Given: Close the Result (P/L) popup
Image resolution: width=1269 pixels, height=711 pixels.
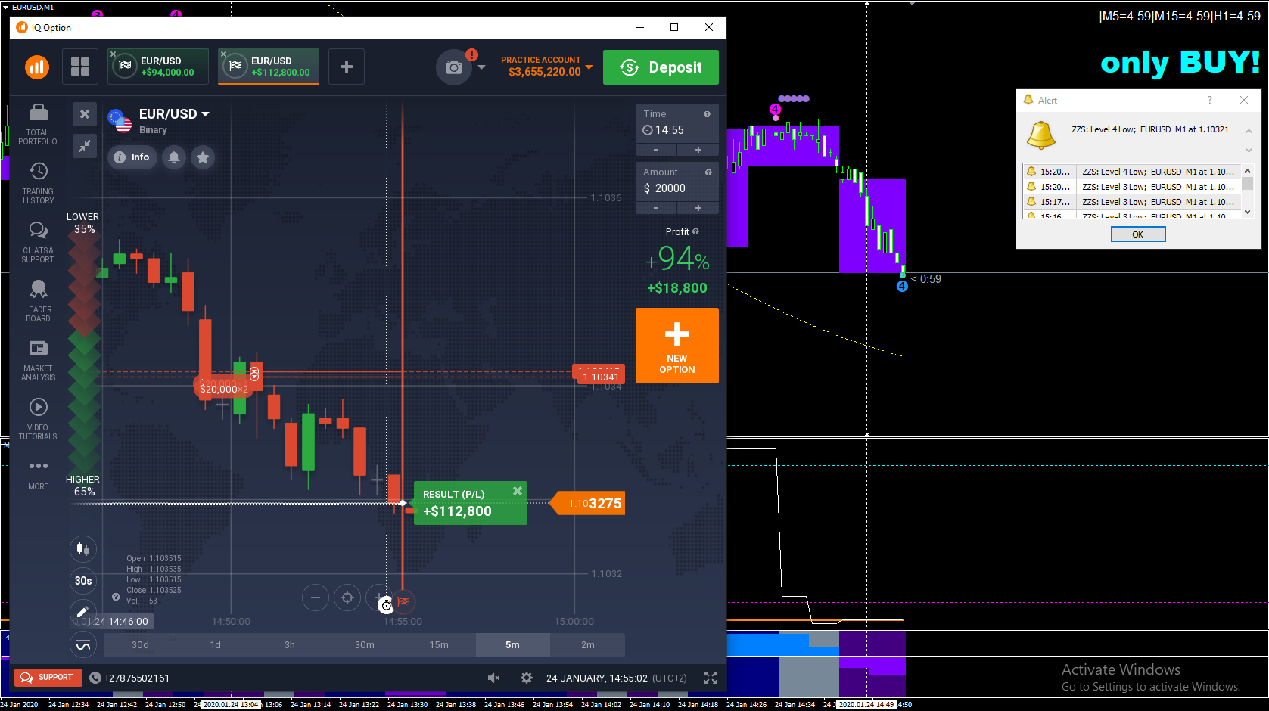Looking at the screenshot, I should pyautogui.click(x=518, y=491).
